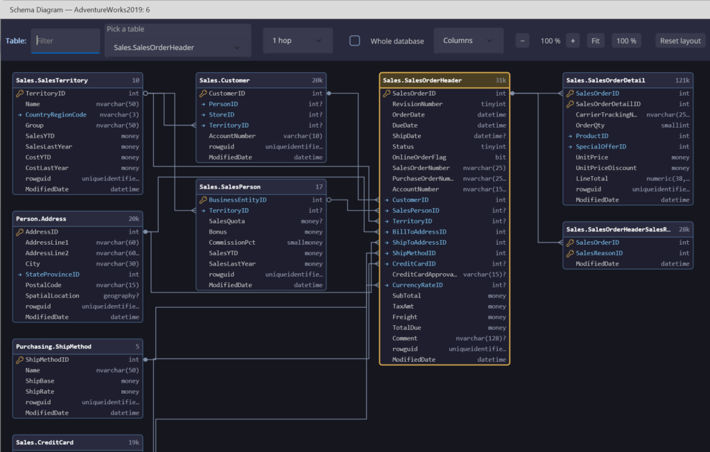Select the Sales.SalesTerritory table header
Image resolution: width=710 pixels, height=452 pixels.
tap(78, 80)
